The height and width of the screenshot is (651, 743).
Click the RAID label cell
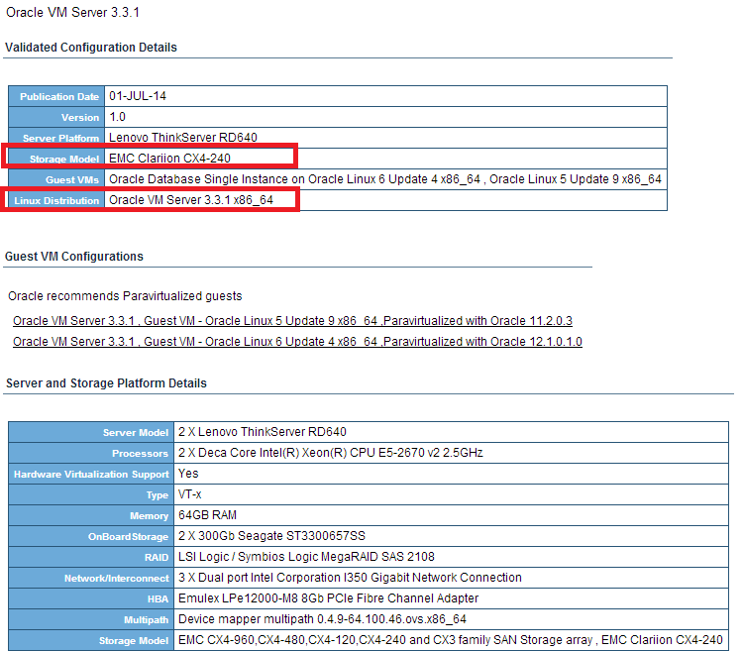[x=91, y=557]
